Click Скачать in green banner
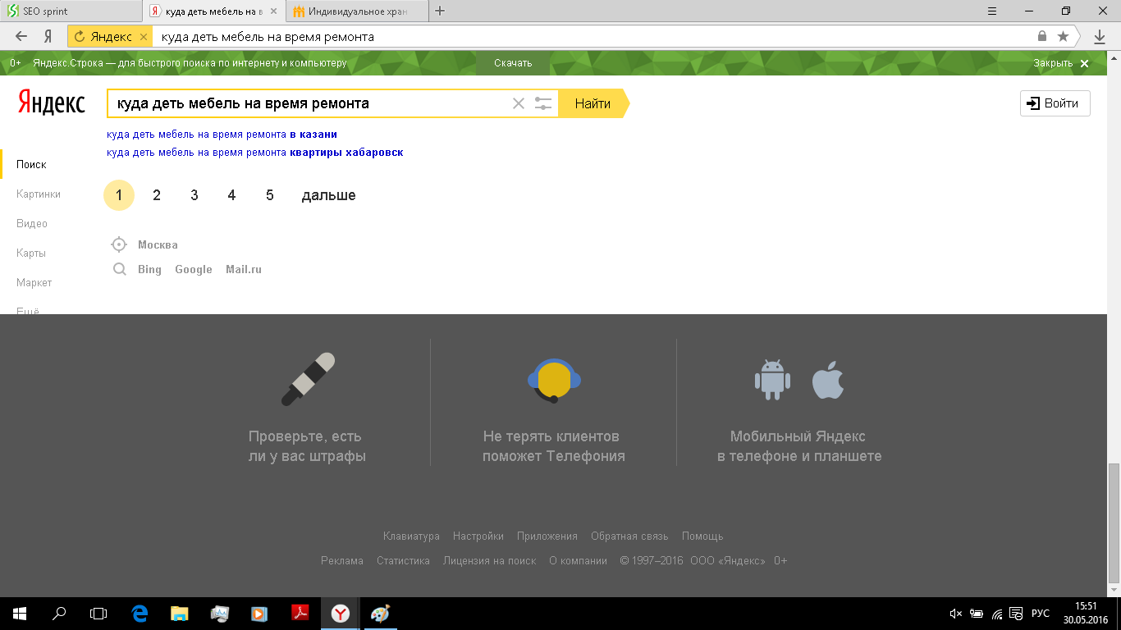Viewport: 1121px width, 630px height. [x=513, y=63]
